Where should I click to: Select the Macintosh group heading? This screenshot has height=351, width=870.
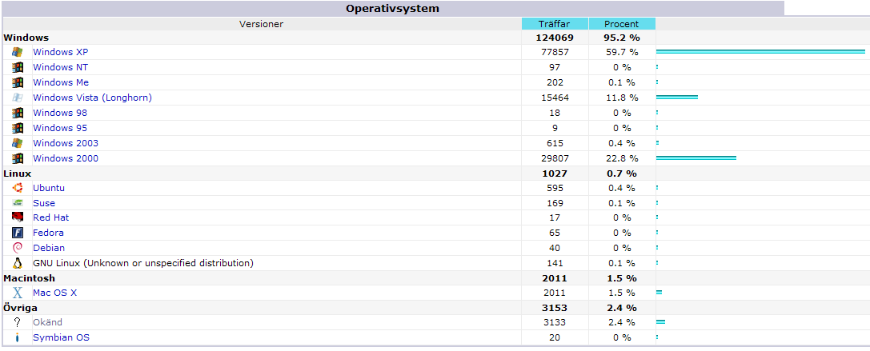tap(30, 277)
